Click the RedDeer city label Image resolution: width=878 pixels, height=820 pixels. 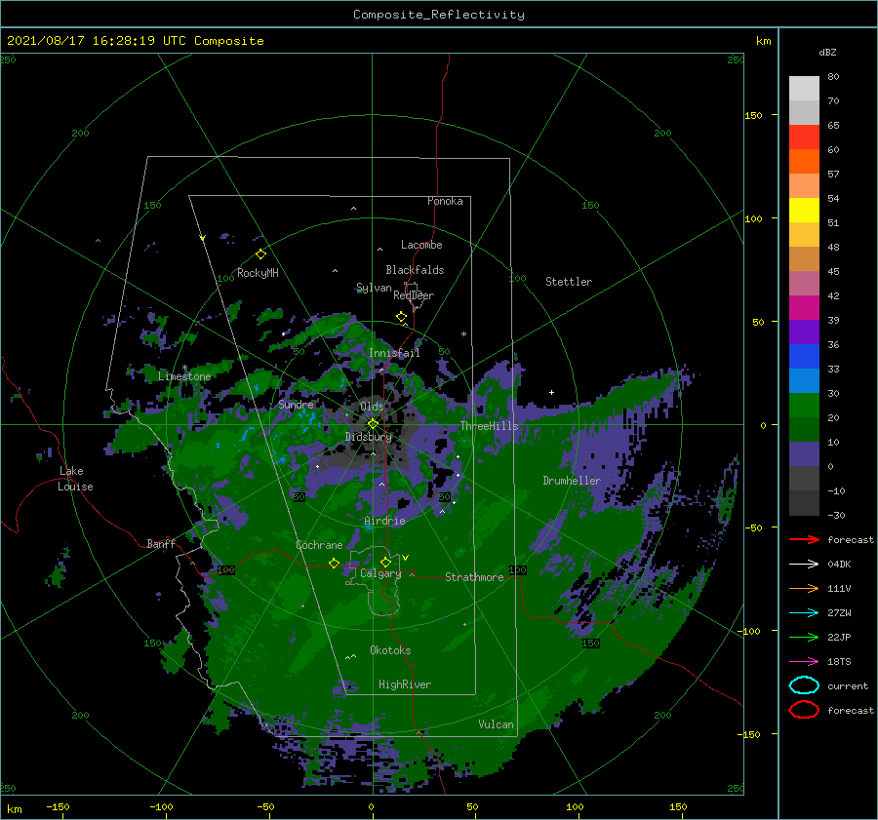click(414, 295)
